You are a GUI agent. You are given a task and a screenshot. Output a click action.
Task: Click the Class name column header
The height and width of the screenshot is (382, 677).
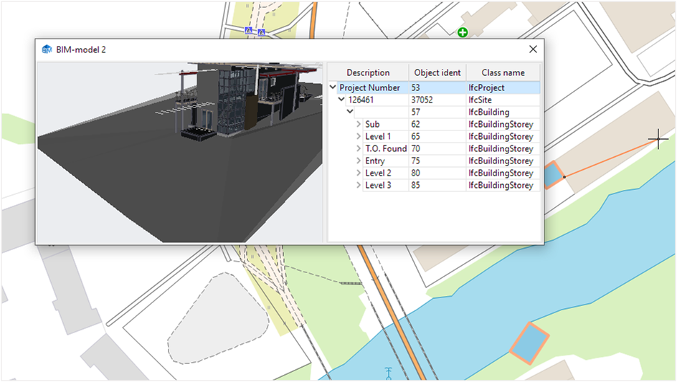coord(503,72)
